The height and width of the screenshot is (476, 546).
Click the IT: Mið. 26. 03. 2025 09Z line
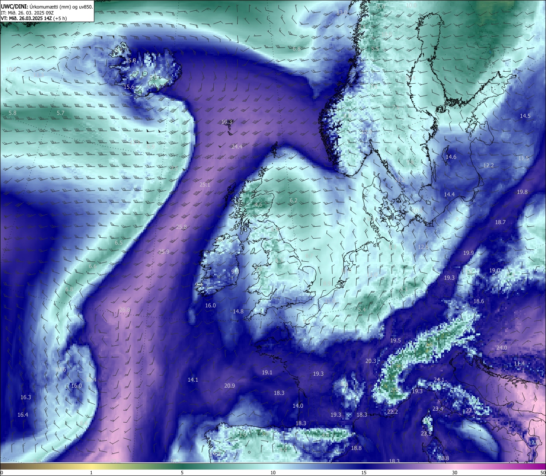pyautogui.click(x=27, y=12)
